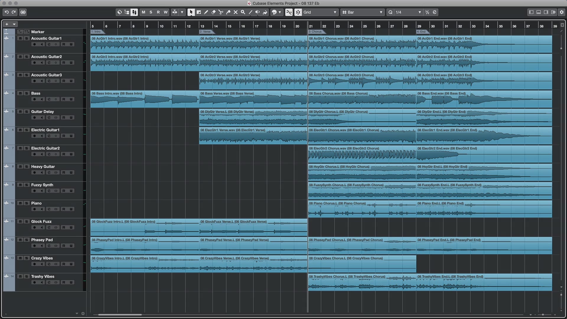
Task: Activate Write (W) for all tracks
Action: pyautogui.click(x=166, y=12)
